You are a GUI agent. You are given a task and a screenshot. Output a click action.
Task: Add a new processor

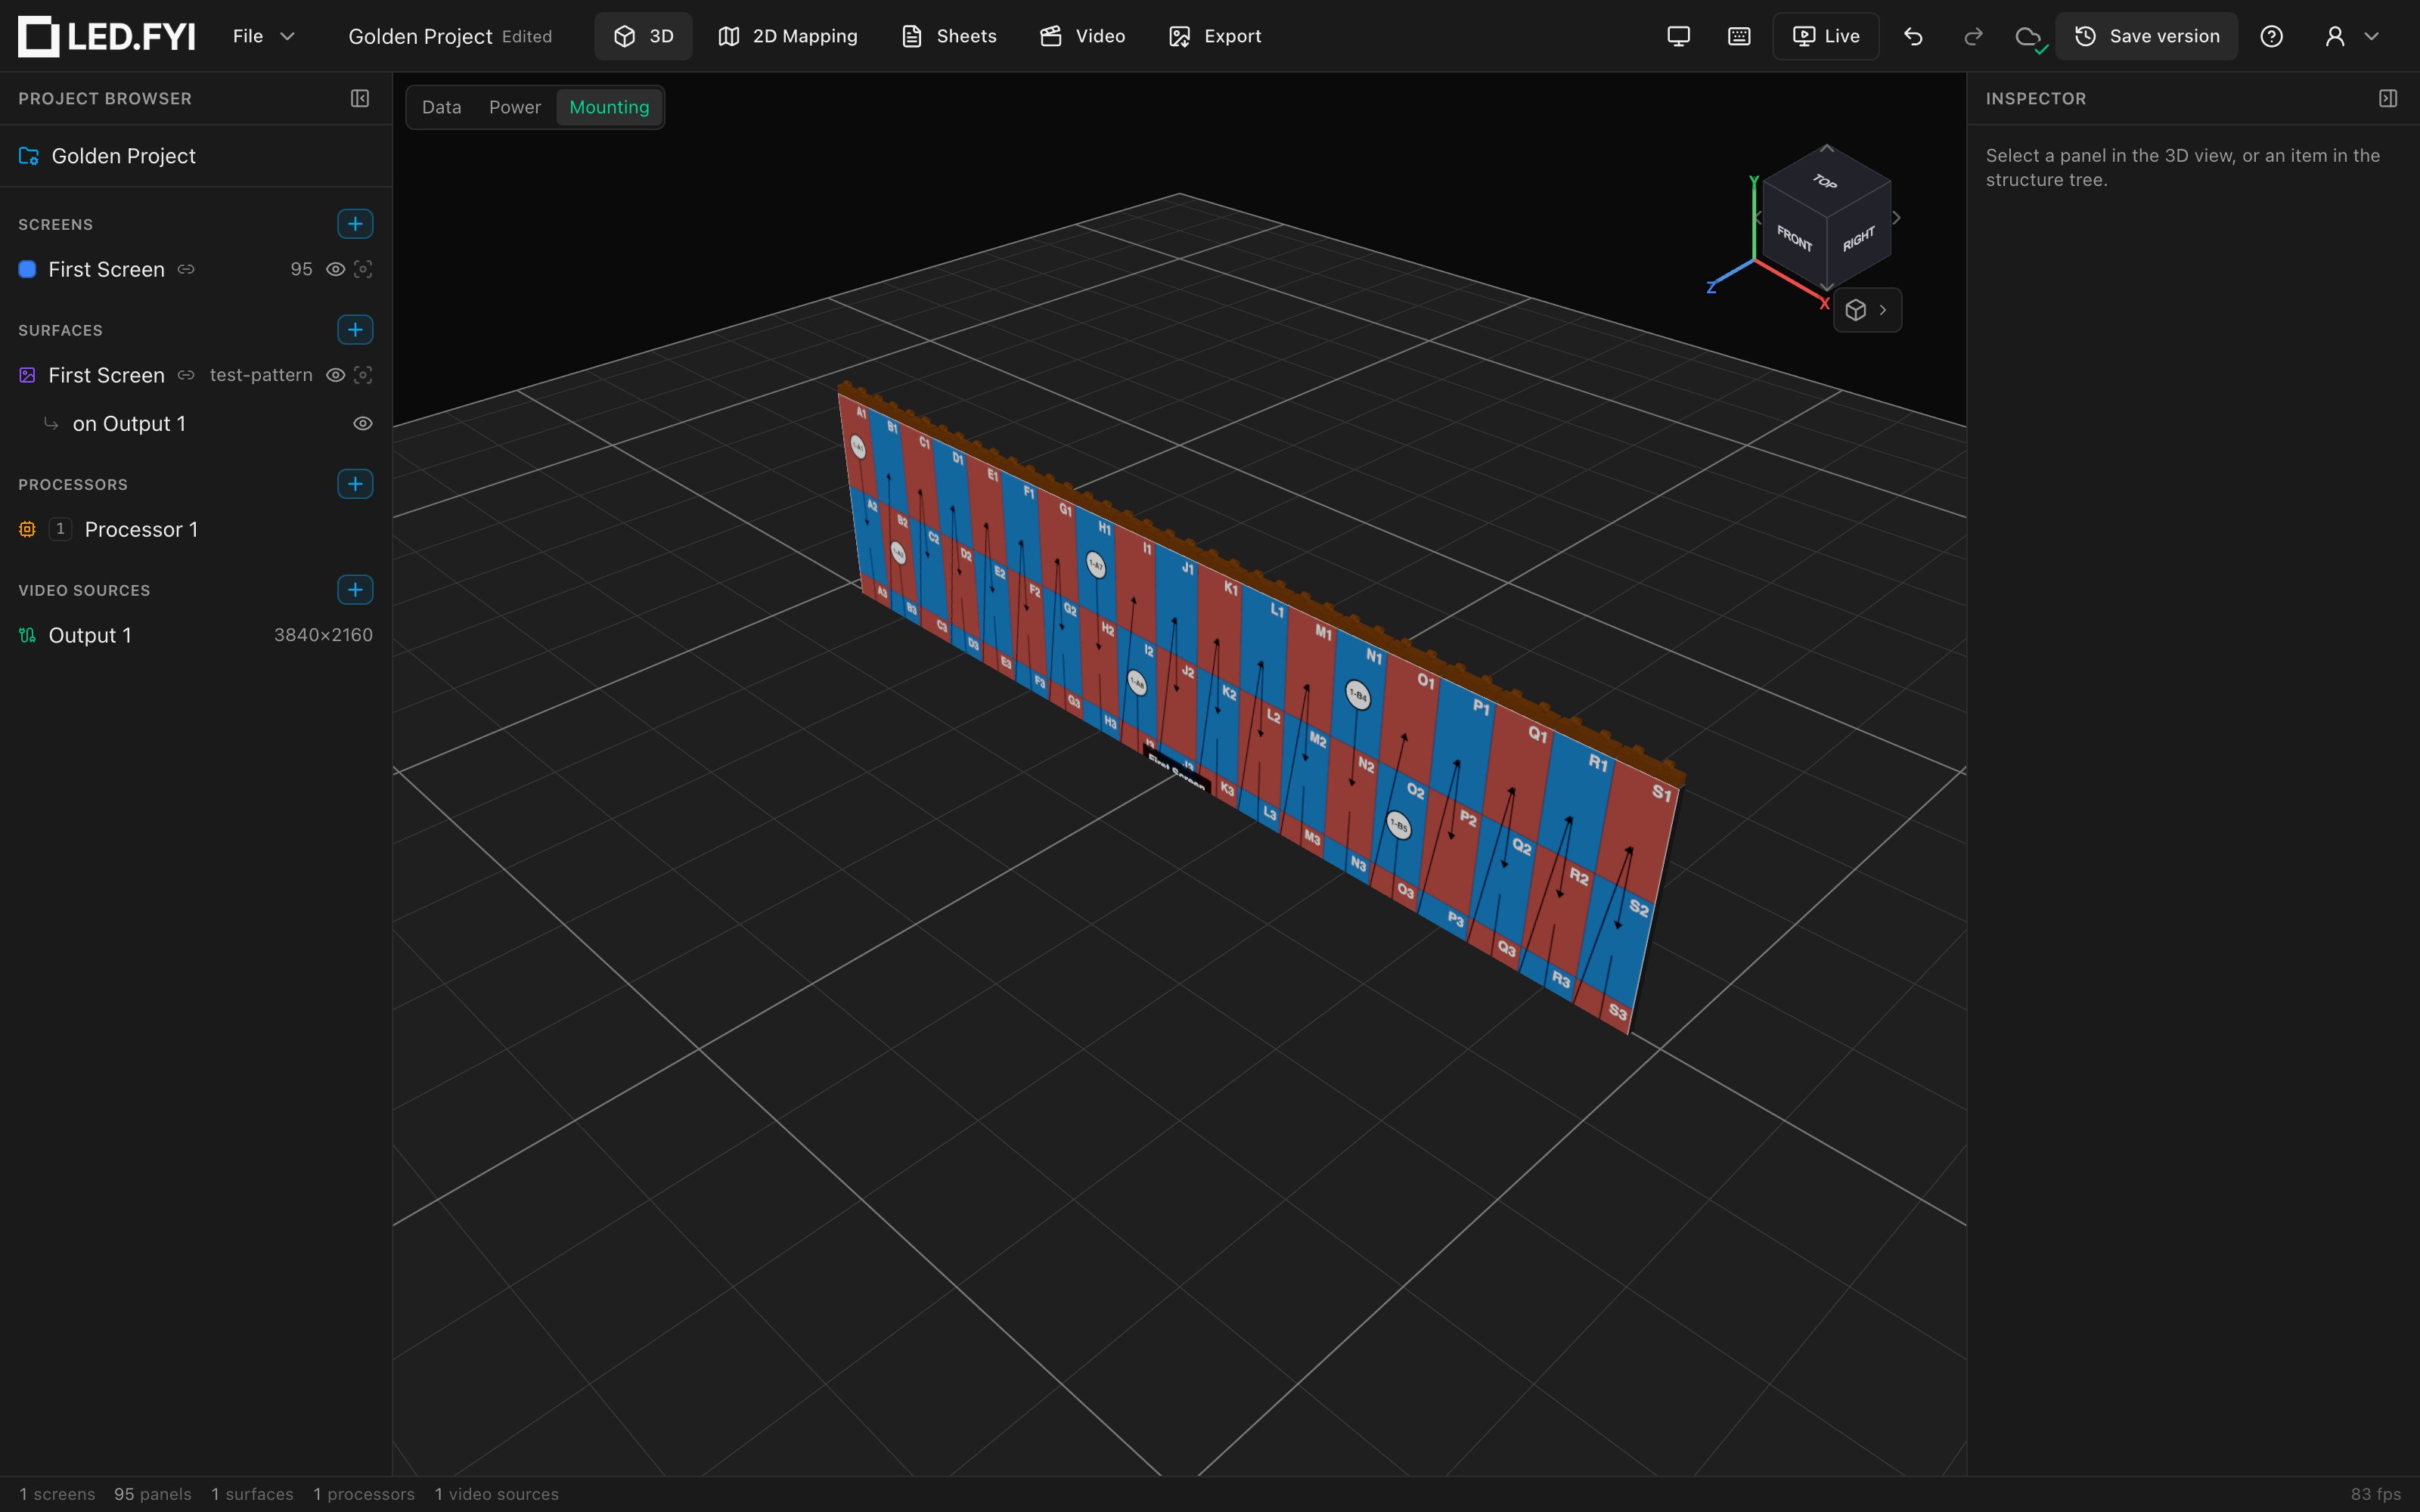coord(355,484)
